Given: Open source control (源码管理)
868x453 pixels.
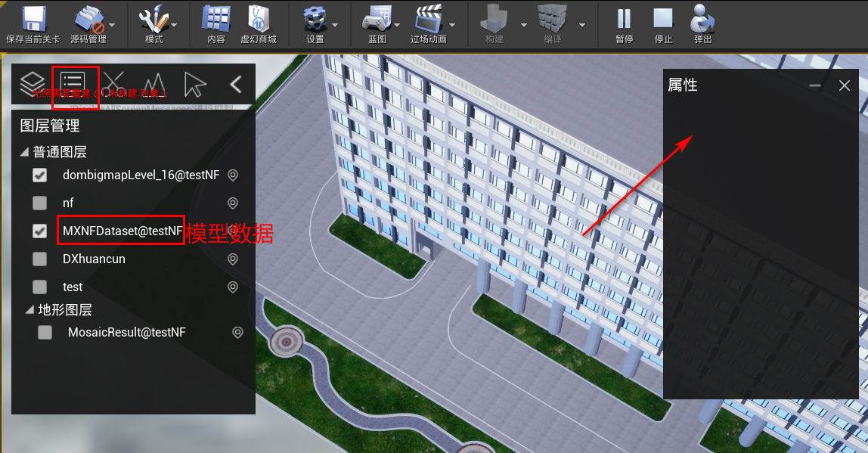Looking at the screenshot, I should (88, 24).
